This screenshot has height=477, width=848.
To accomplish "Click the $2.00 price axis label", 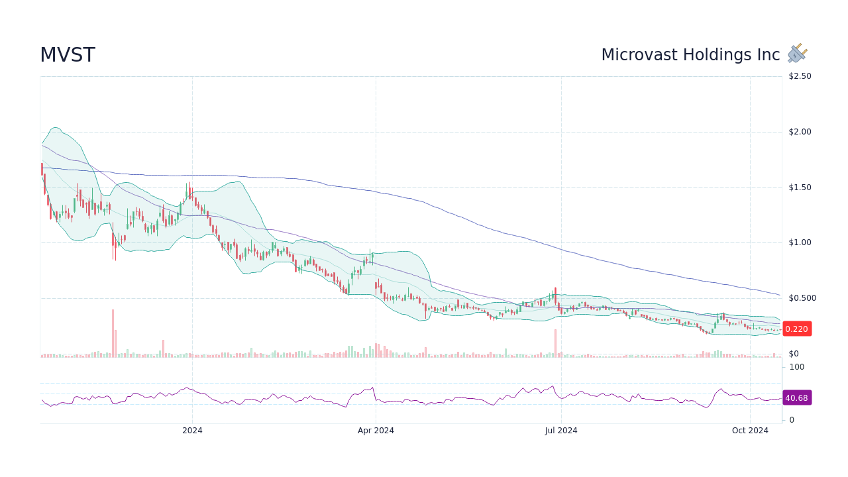I will tap(800, 132).
